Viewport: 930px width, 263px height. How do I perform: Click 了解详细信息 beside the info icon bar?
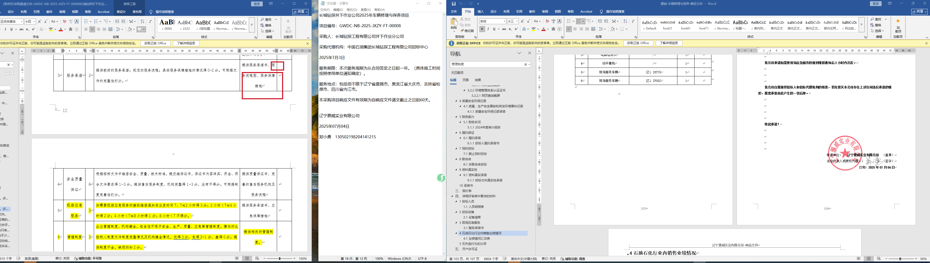pos(669,43)
